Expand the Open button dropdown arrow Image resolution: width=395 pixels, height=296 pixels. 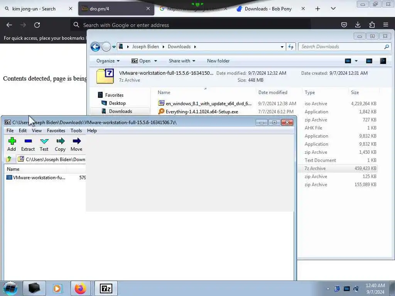(155, 61)
